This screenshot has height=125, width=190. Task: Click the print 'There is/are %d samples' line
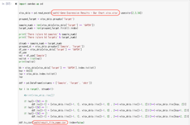click(48, 34)
